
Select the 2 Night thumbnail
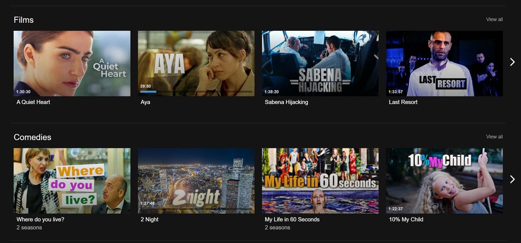pyautogui.click(x=196, y=181)
